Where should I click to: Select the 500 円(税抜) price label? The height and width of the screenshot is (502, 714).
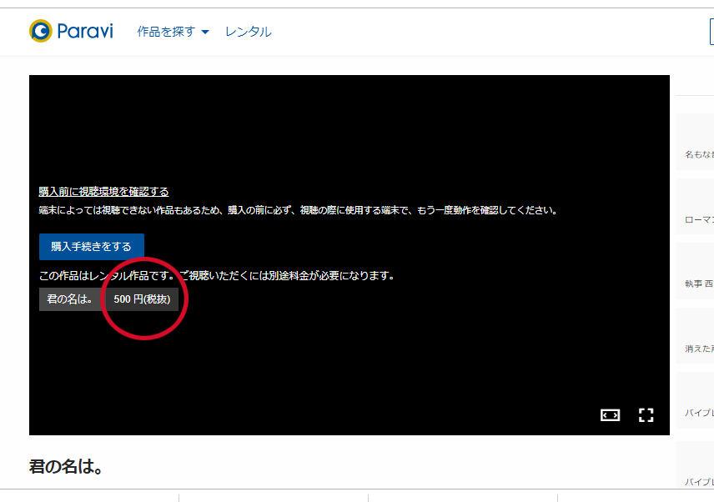142,299
